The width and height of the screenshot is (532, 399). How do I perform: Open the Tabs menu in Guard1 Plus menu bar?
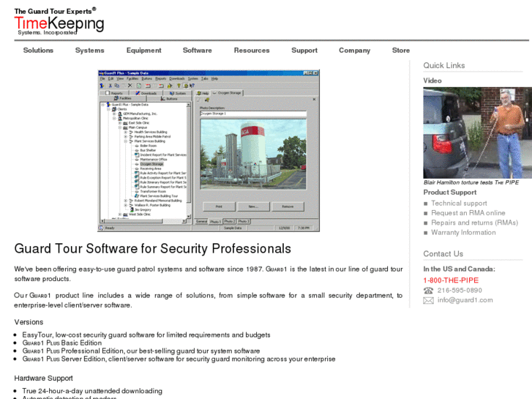[205, 78]
